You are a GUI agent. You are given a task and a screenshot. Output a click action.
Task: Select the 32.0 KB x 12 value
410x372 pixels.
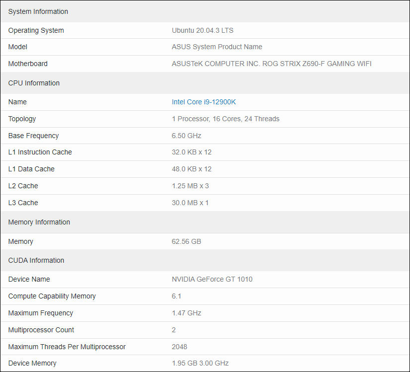(192, 152)
